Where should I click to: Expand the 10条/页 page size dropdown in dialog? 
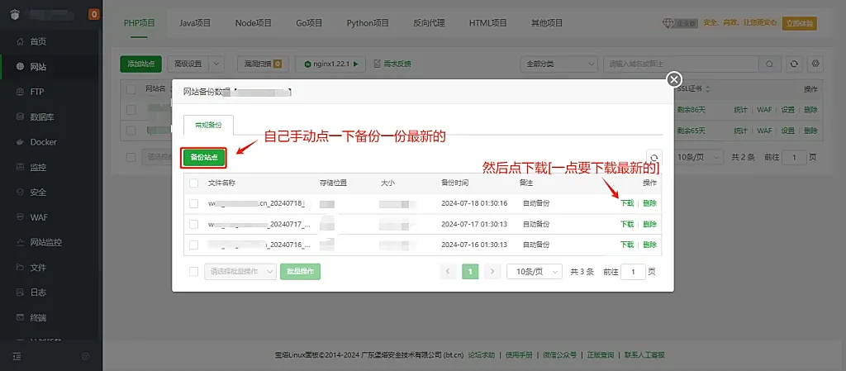(538, 271)
